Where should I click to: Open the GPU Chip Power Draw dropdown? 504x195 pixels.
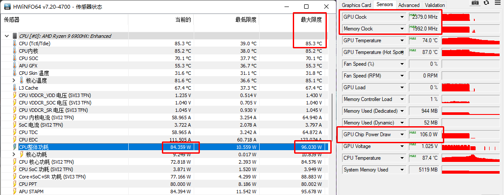click(402, 134)
